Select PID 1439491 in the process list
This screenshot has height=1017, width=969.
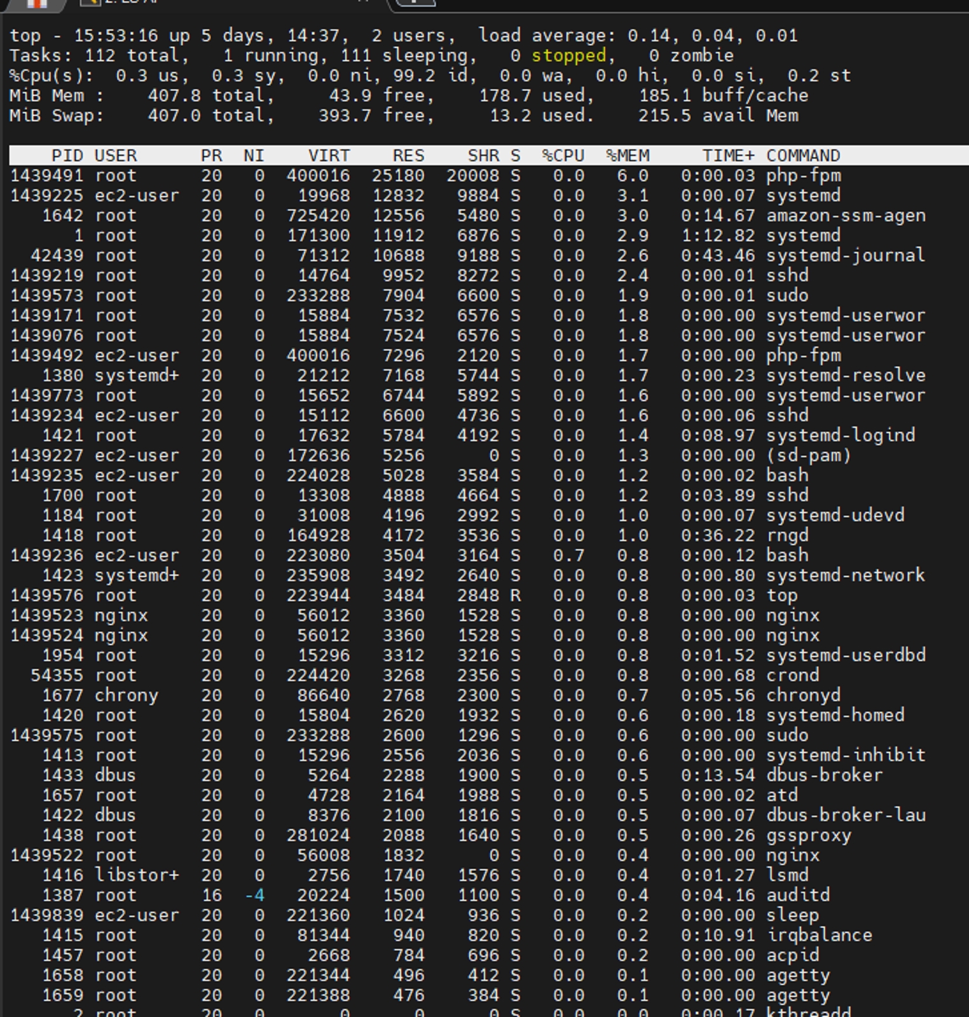point(46,175)
